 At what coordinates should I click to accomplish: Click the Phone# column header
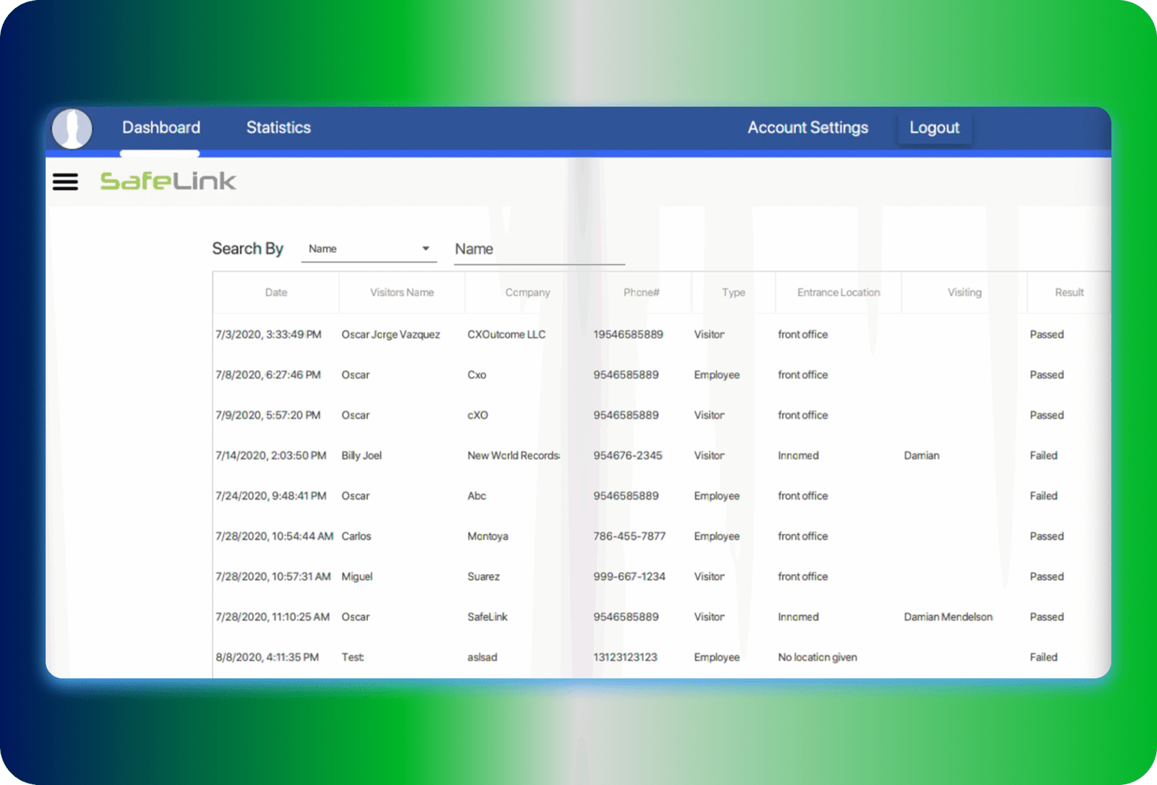[x=641, y=293]
